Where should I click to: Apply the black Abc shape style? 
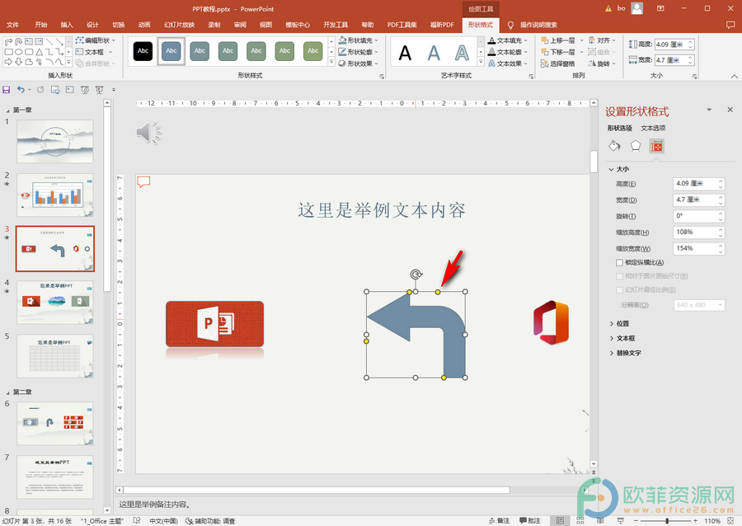coord(143,52)
